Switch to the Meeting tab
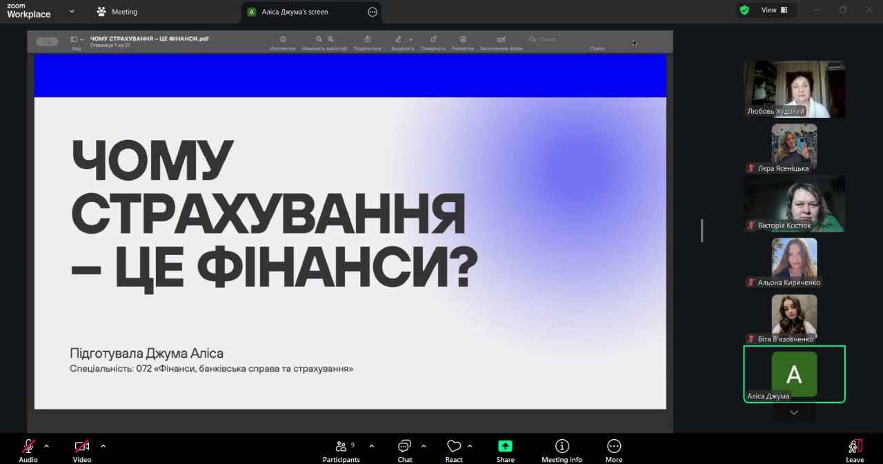This screenshot has height=464, width=883. pyautogui.click(x=117, y=12)
